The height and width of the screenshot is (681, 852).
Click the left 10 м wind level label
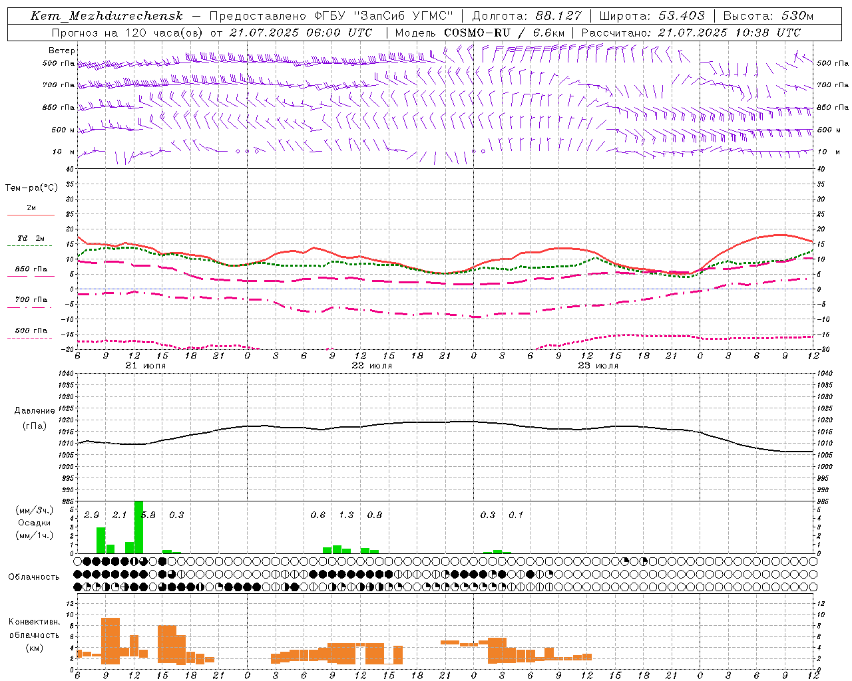[x=64, y=152]
